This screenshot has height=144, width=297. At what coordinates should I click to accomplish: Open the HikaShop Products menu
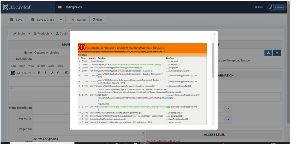pos(43,34)
